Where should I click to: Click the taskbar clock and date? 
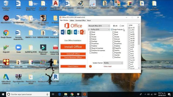pyautogui.click(x=162, y=94)
